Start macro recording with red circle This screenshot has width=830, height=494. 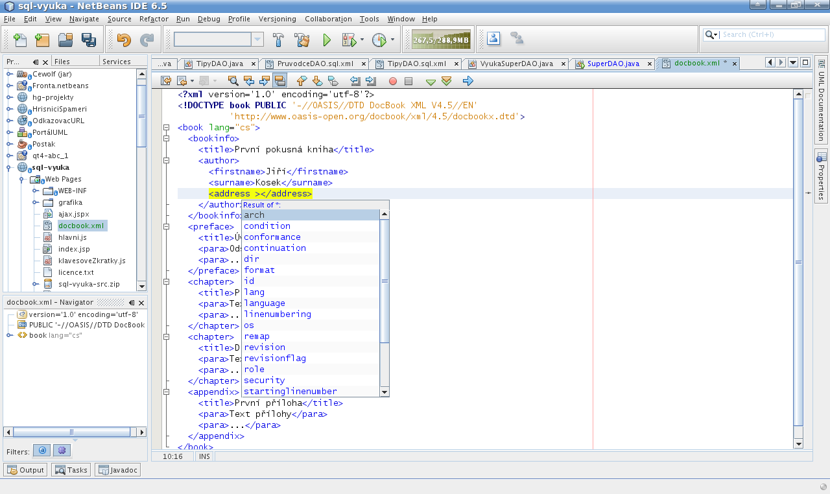click(393, 81)
